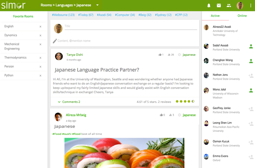This screenshot has width=255, height=168.
Task: Expand Comments 2 on Tanya's post
Action: pos(69,102)
